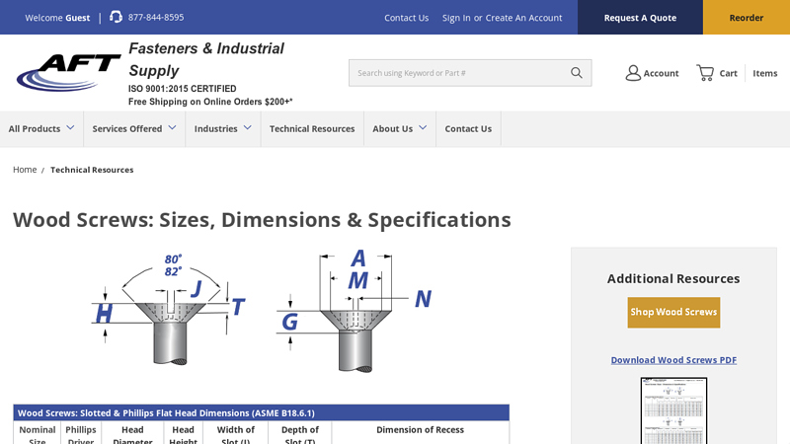790x444 pixels.
Task: Click Free Shipping on Online Orders text
Action: (210, 102)
